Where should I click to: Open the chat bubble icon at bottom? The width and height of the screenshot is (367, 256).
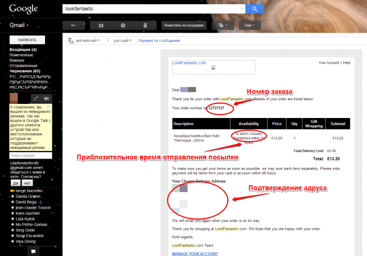(x=34, y=252)
